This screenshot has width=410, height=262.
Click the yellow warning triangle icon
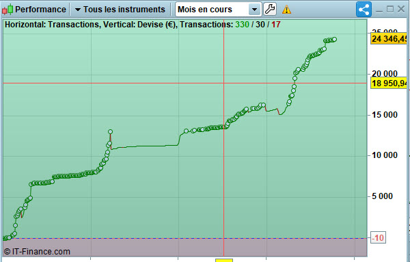coord(286,10)
